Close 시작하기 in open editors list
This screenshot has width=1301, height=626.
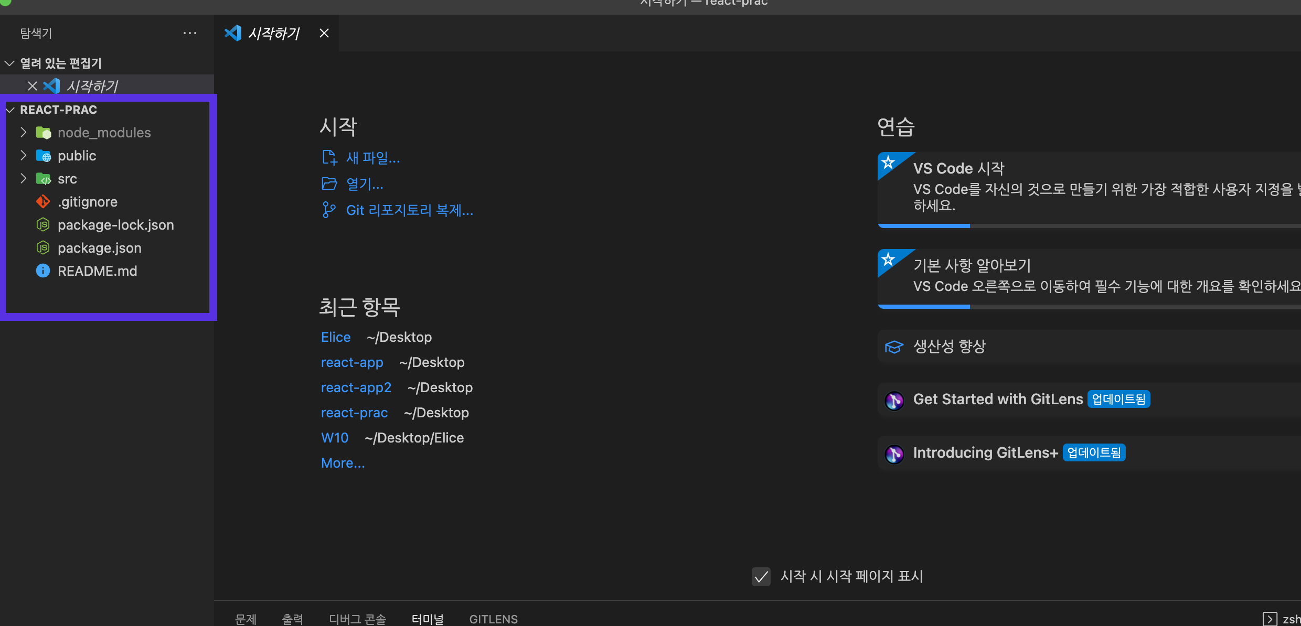33,86
